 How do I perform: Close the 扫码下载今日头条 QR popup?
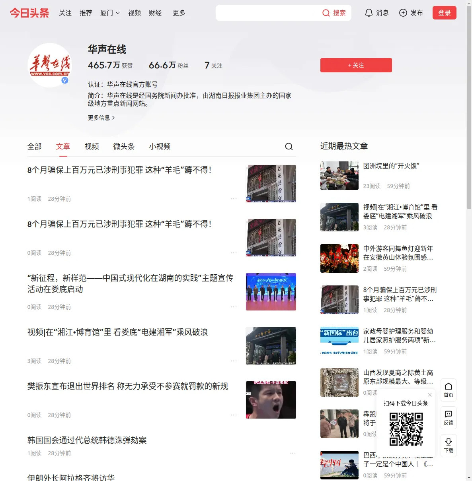[x=430, y=395]
